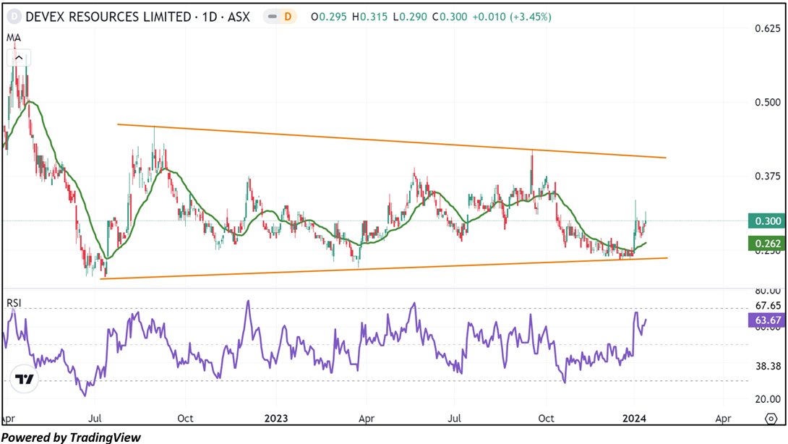Open the MA indicator legend label
Screen dimensions: 788x444
coord(13,37)
